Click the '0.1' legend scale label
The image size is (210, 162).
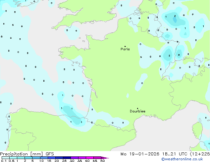click(4, 161)
